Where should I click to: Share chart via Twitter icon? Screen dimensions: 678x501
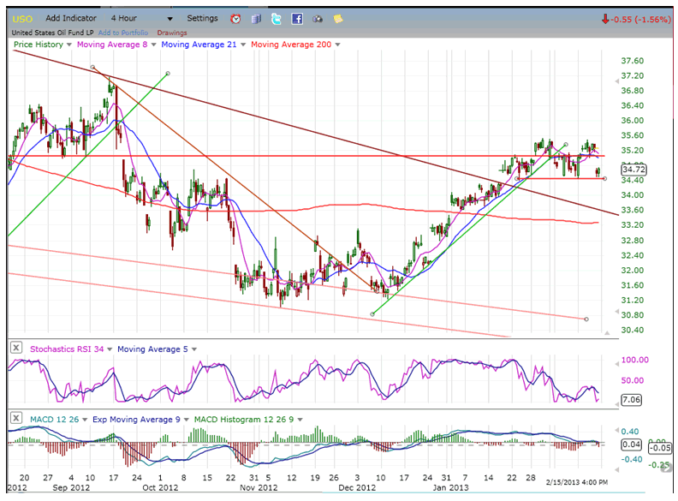(277, 18)
